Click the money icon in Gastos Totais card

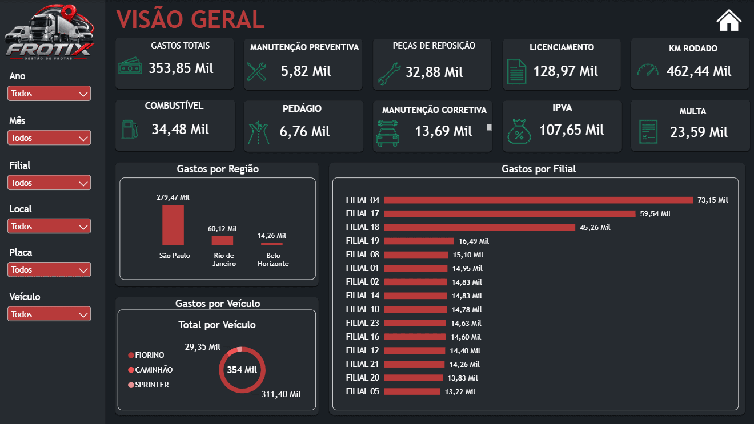pyautogui.click(x=130, y=67)
